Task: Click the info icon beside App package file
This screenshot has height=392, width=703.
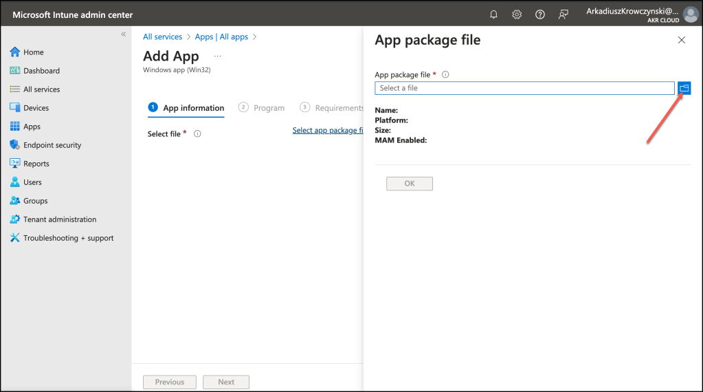Action: coord(445,74)
